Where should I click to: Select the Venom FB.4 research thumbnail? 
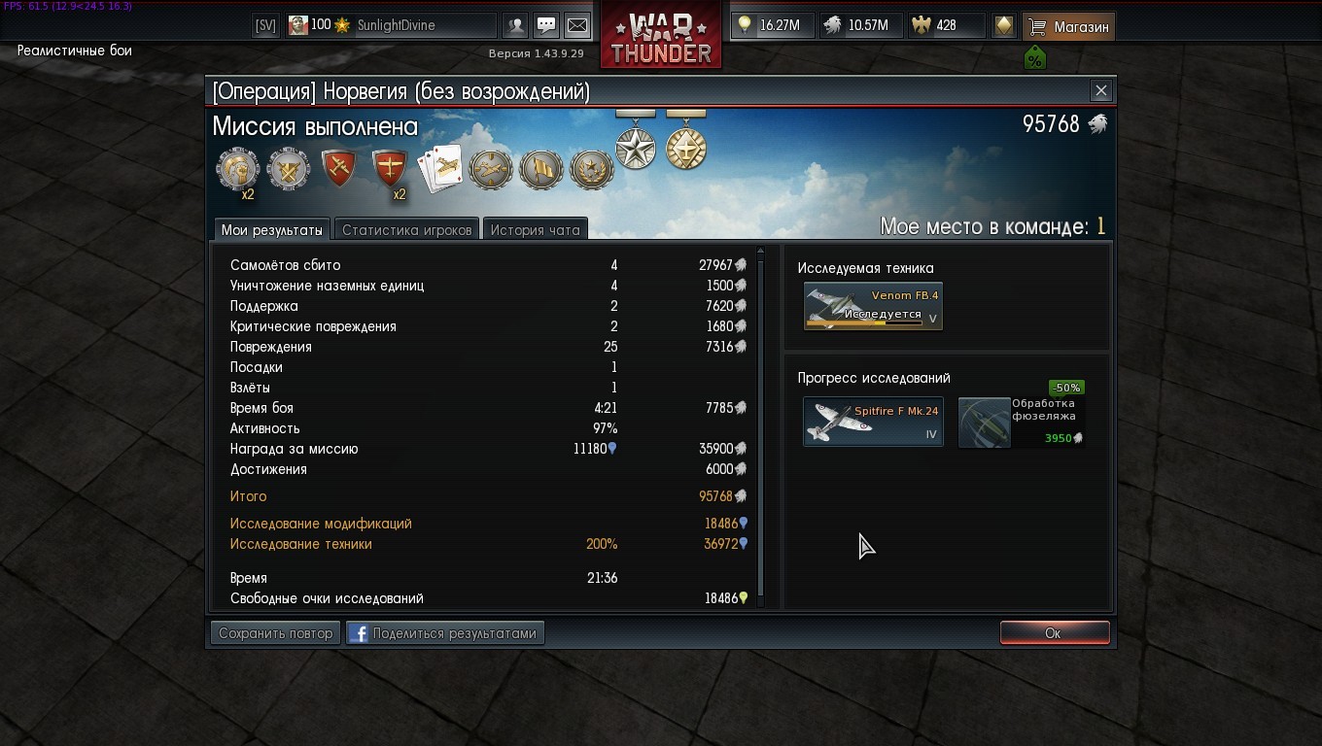point(873,307)
